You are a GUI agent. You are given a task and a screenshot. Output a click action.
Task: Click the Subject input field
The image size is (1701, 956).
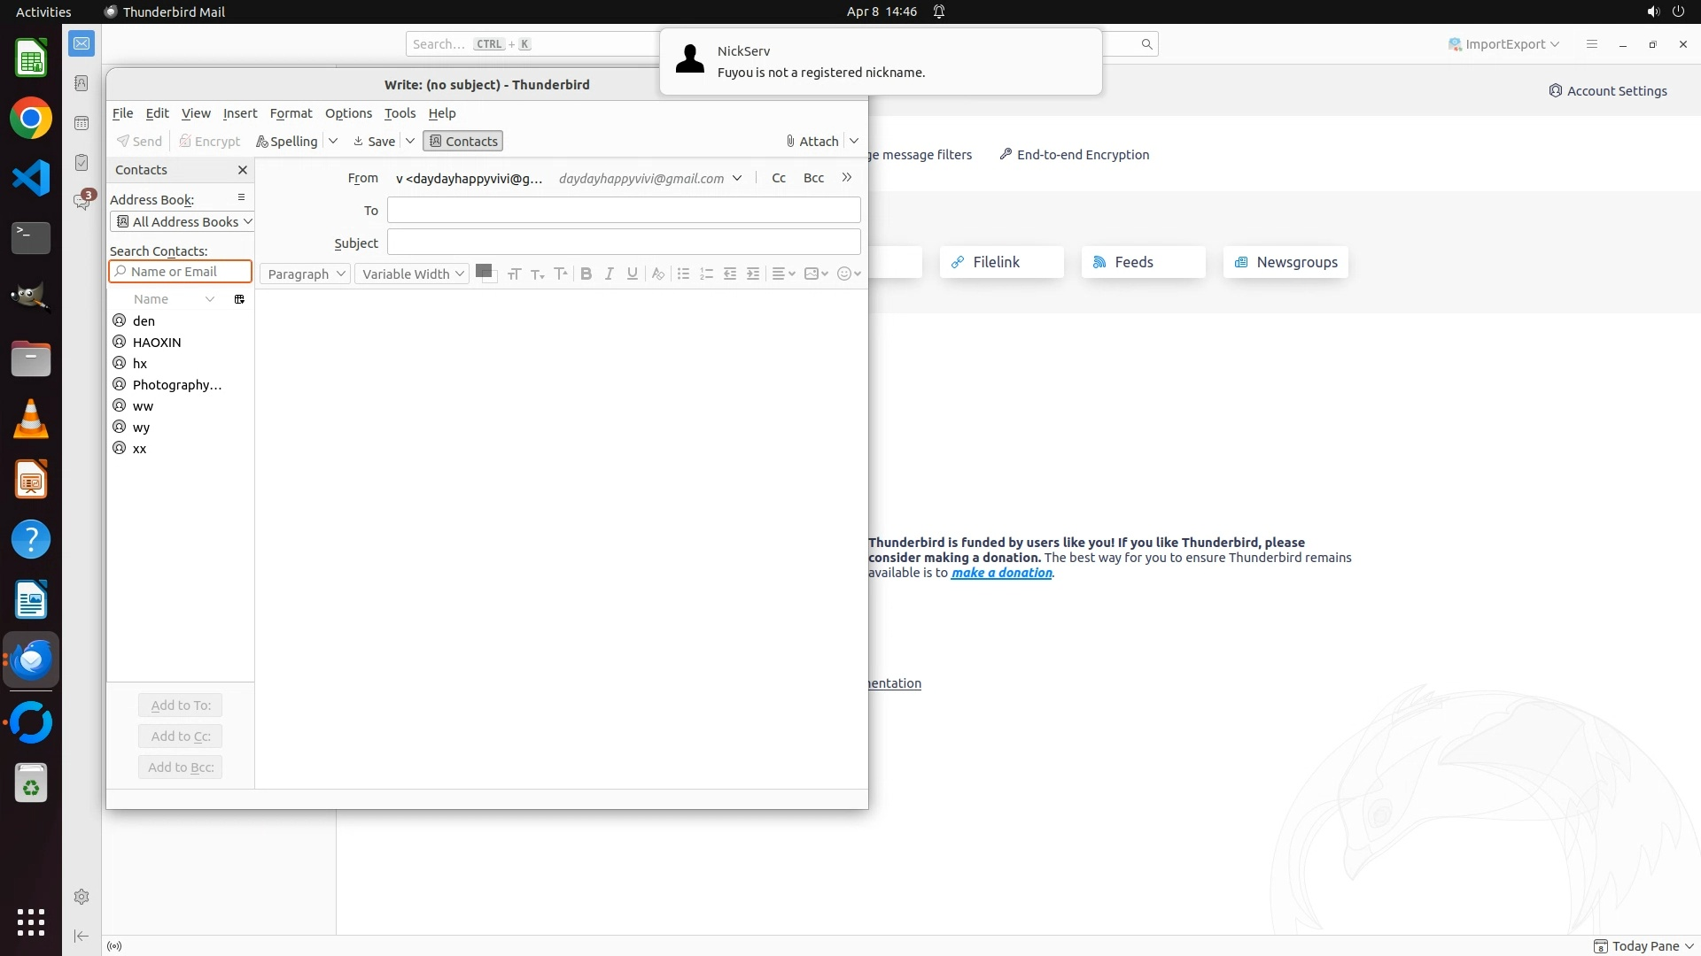coord(624,243)
